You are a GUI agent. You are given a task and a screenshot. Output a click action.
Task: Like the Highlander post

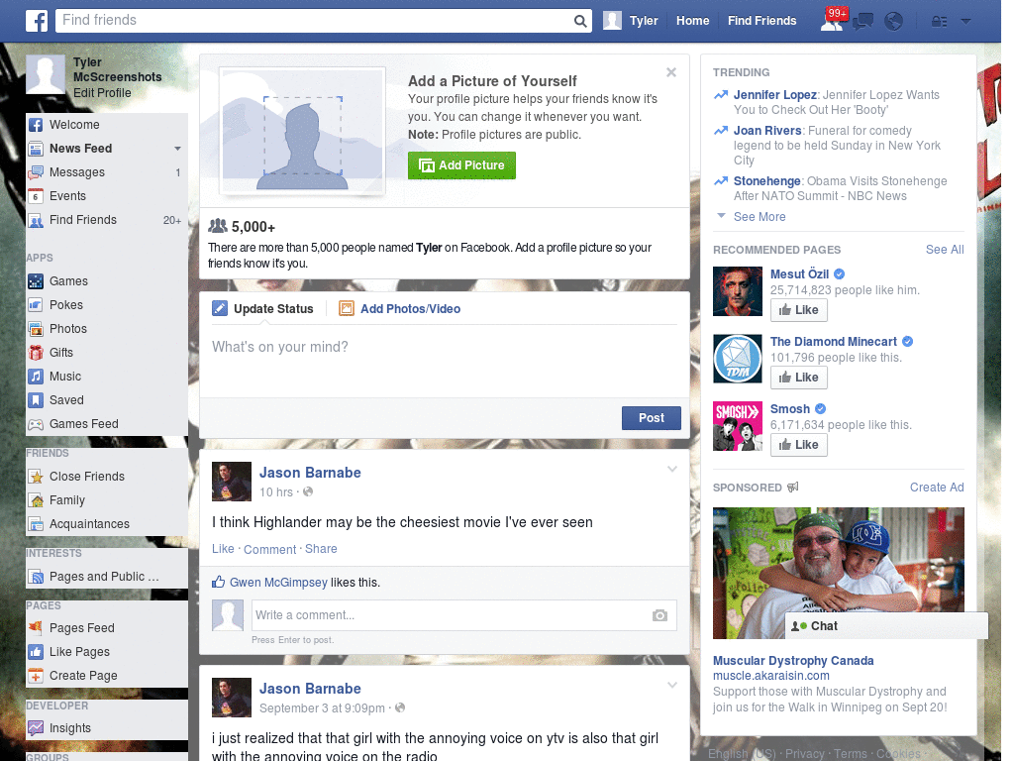click(223, 549)
